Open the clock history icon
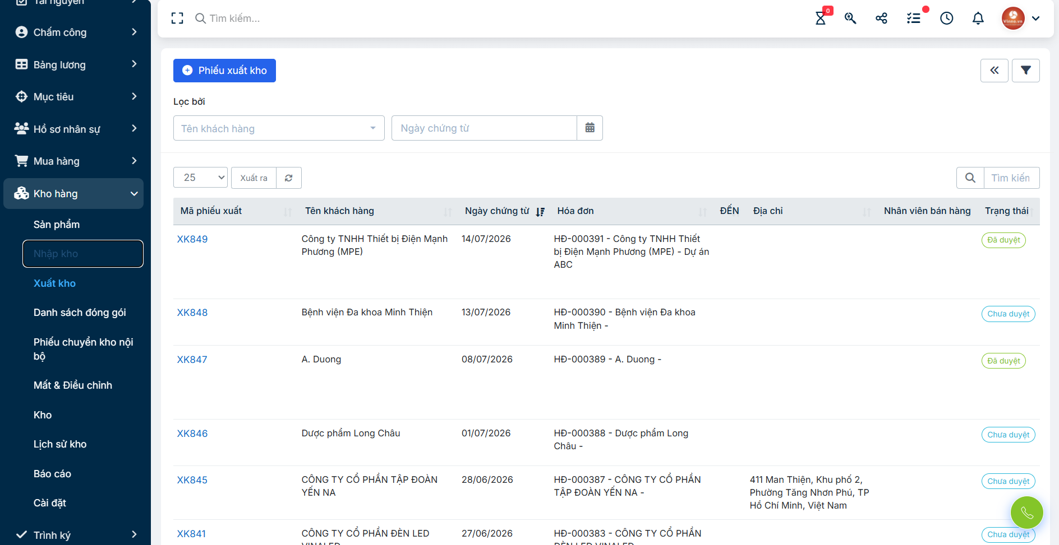Image resolution: width=1059 pixels, height=545 pixels. point(947,18)
